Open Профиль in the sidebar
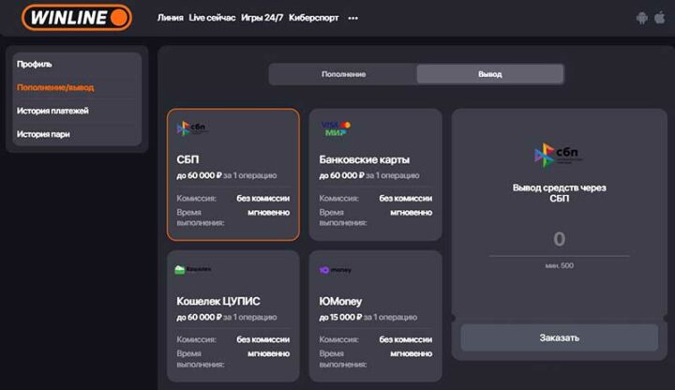The image size is (675, 390). (x=34, y=64)
